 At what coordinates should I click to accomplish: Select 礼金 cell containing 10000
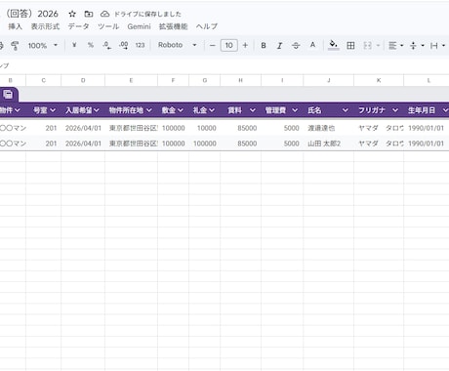click(205, 128)
